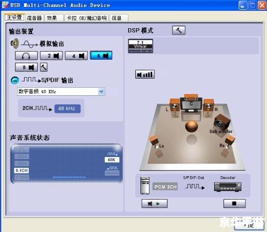Switch to the 混音器 tab
Screen dimensions: 267x232
pyautogui.click(x=34, y=18)
